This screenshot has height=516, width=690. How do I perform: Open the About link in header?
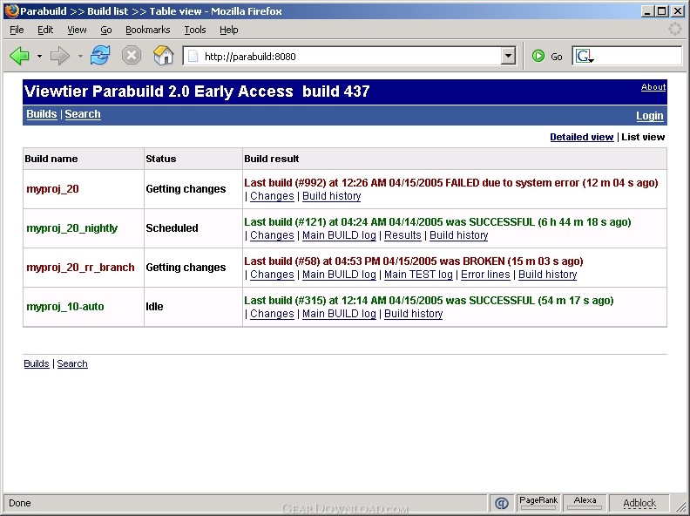(x=653, y=87)
